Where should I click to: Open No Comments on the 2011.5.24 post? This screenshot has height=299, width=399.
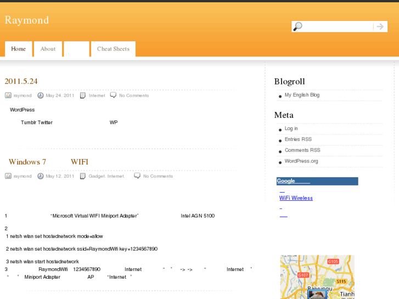[x=134, y=95]
